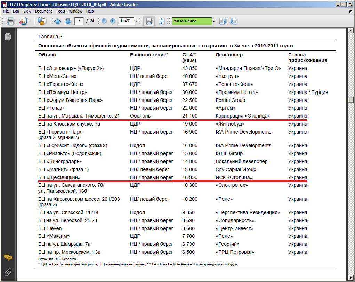This screenshot has height=282, width=355.
Task: Click the text Украина / Турция
Action: coord(308,92)
